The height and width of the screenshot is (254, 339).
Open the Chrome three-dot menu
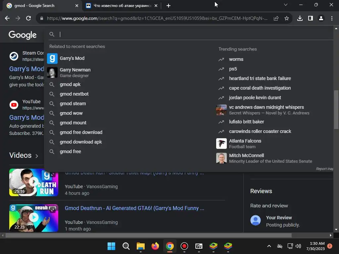tap(332, 19)
